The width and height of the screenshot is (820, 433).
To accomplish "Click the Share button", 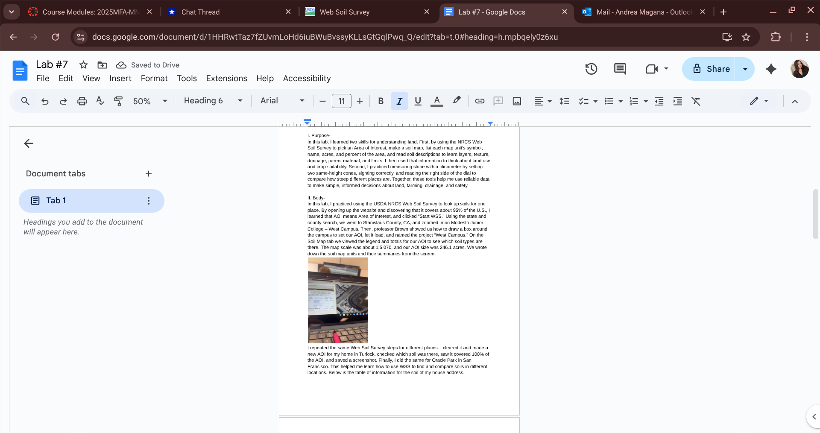I will (709, 69).
